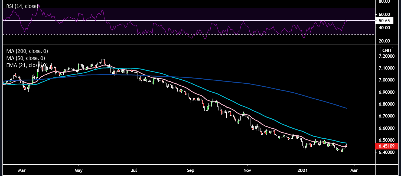
Task: Select the EMA (21, close, 0) legend
Action: click(x=27, y=65)
